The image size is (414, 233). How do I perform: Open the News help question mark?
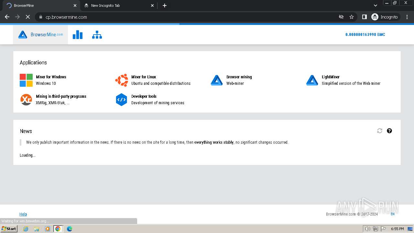[389, 131]
